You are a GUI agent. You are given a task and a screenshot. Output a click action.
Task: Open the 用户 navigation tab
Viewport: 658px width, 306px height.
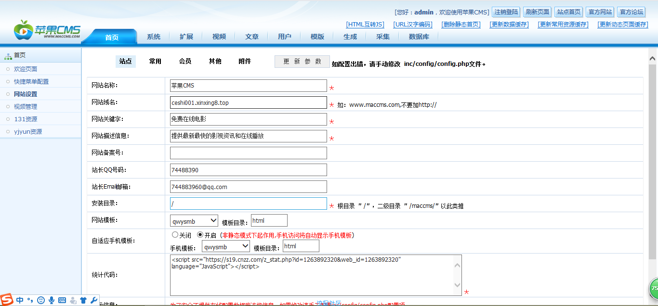click(x=285, y=37)
